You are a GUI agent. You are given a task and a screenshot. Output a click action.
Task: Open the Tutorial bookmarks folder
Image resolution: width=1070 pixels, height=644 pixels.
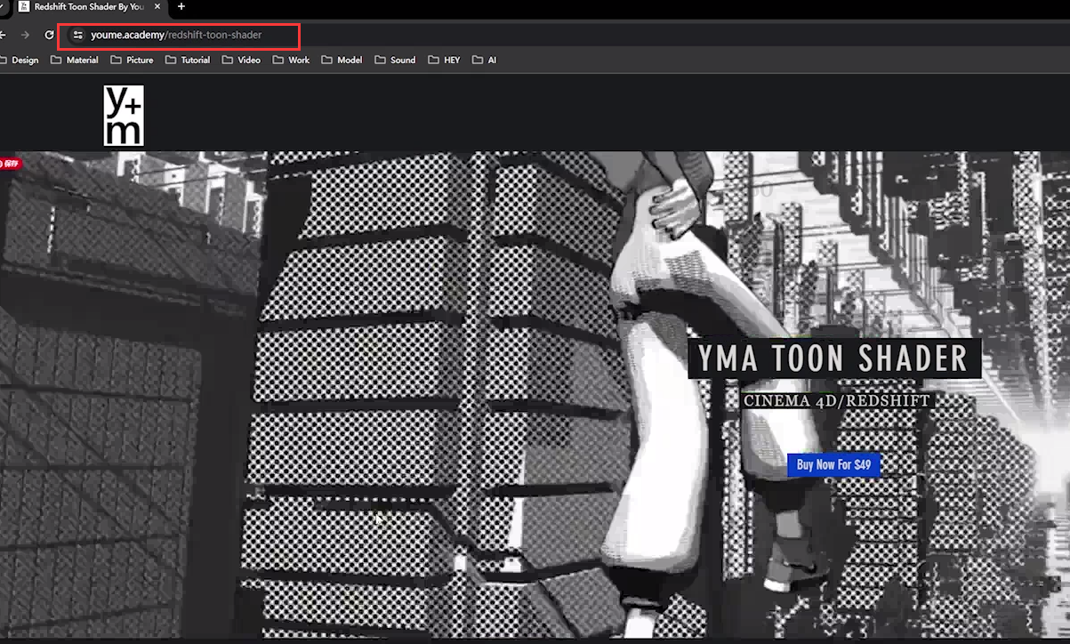pyautogui.click(x=188, y=60)
